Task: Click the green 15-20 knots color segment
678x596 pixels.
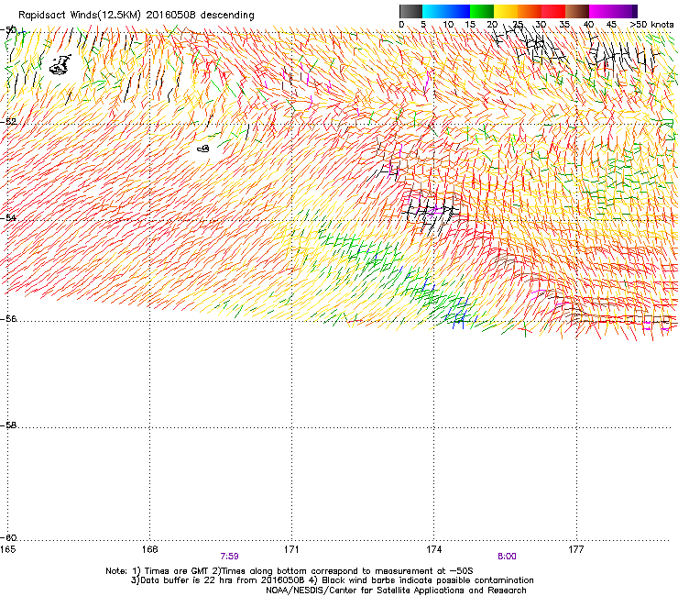Action: pos(482,11)
